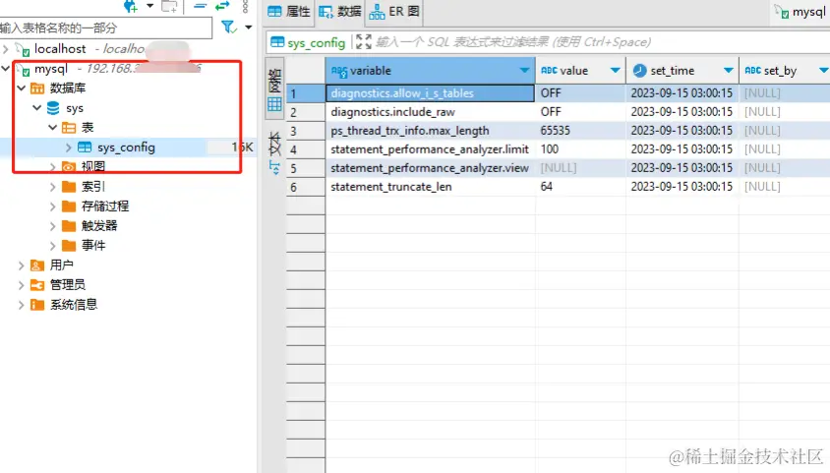Select the value cell 100

pyautogui.click(x=580, y=149)
